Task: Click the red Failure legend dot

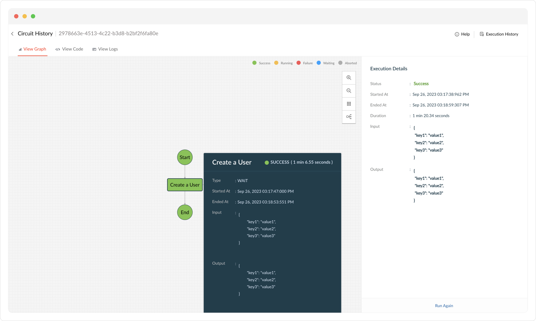Action: pos(299,63)
